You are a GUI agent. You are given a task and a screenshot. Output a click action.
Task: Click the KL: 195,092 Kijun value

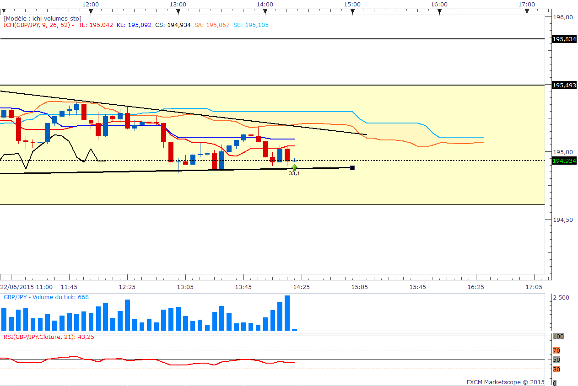pos(134,25)
